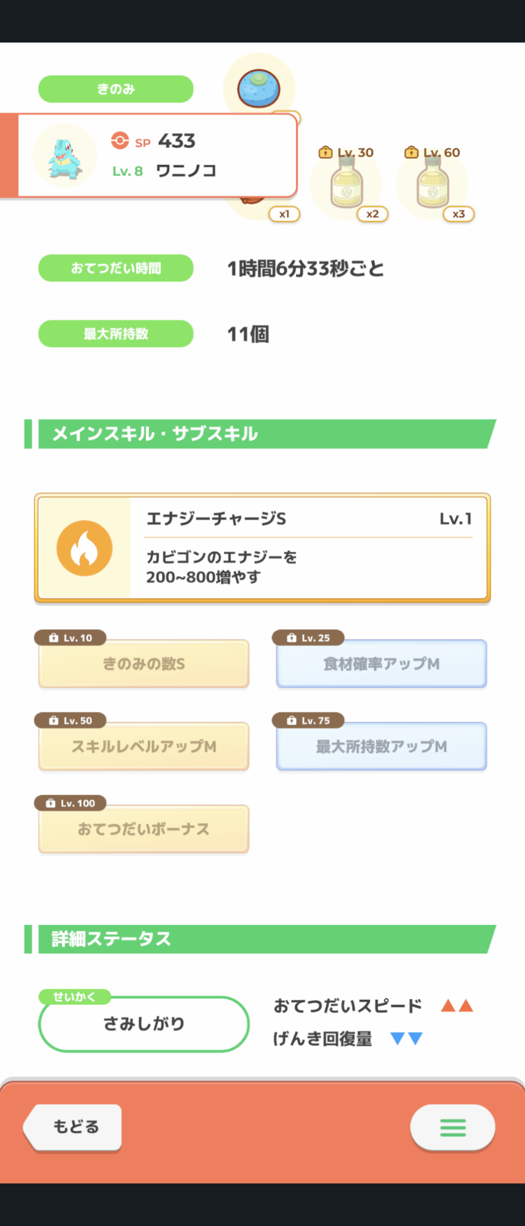Select the locked 食材確率アップM sub skill
Image resolution: width=525 pixels, height=1226 pixels.
(x=381, y=664)
